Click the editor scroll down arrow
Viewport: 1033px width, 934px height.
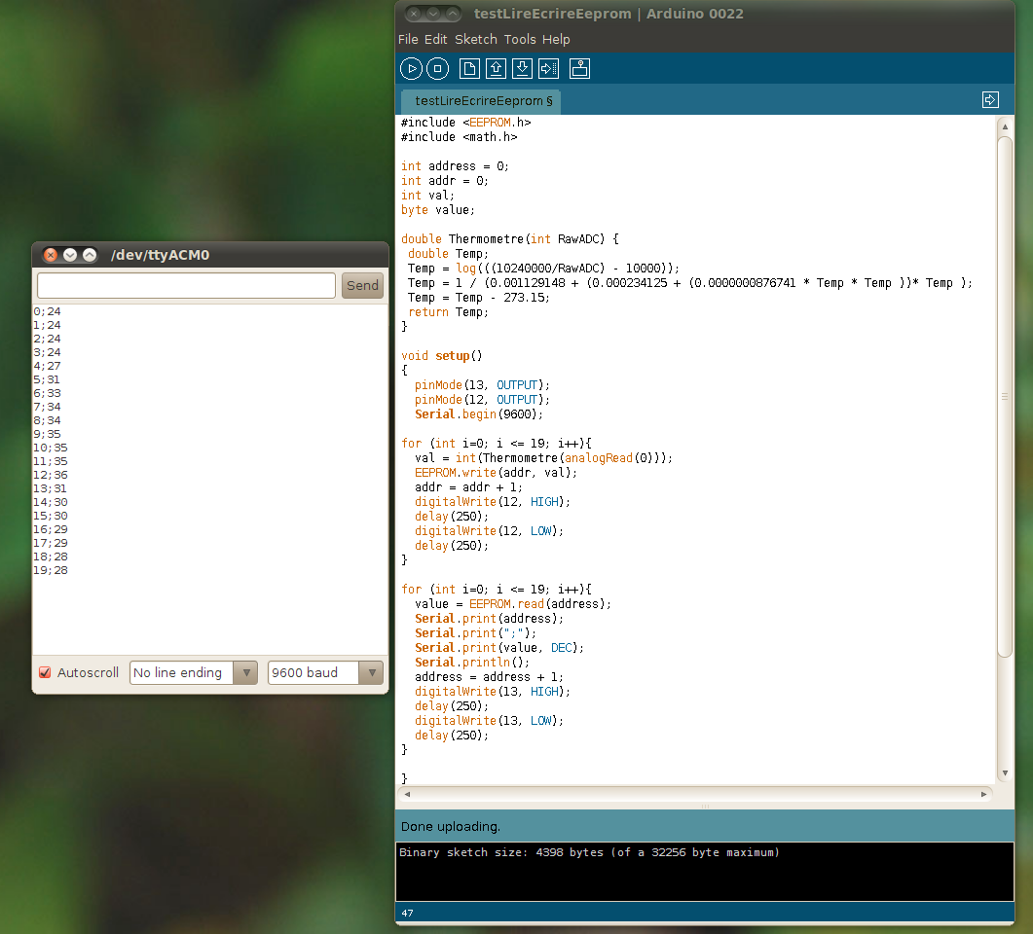coord(1005,772)
